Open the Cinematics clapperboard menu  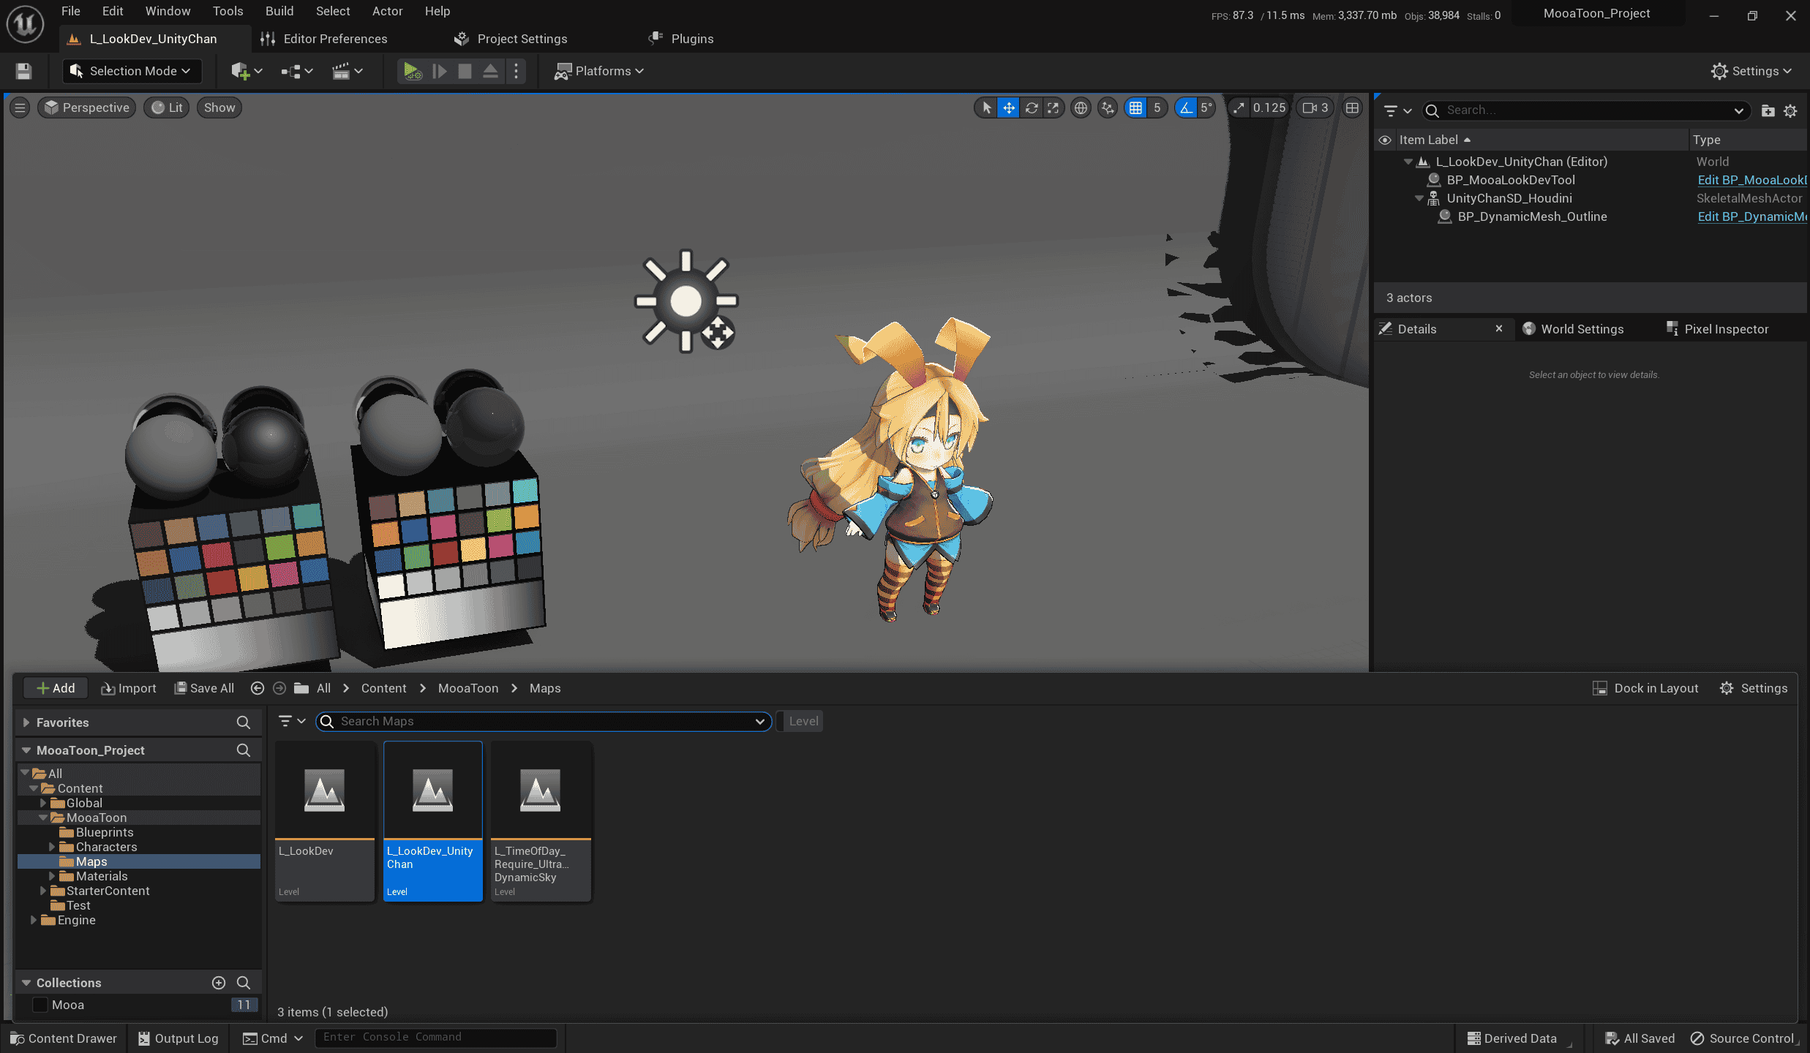click(348, 71)
